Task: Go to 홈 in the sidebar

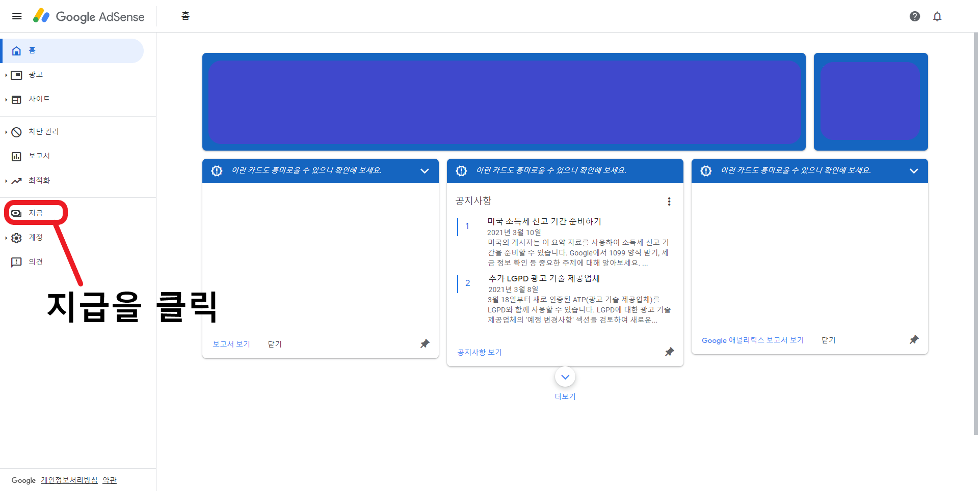Action: [73, 51]
